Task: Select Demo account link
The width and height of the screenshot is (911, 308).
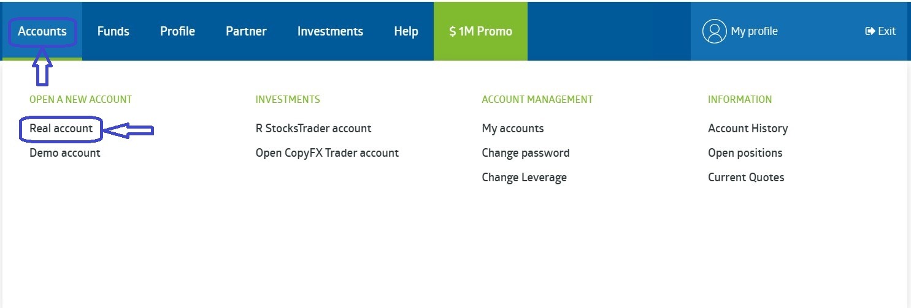Action: (64, 153)
